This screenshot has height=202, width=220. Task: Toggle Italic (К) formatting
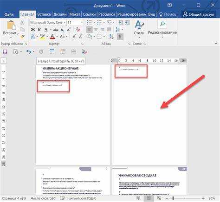click(39, 30)
